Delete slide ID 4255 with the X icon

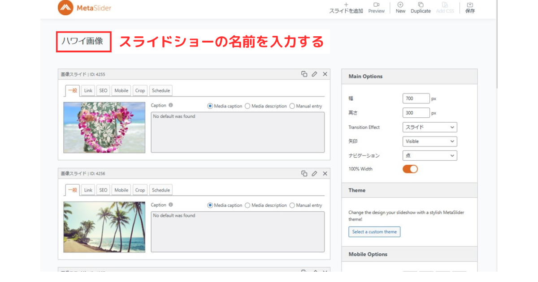tap(325, 74)
